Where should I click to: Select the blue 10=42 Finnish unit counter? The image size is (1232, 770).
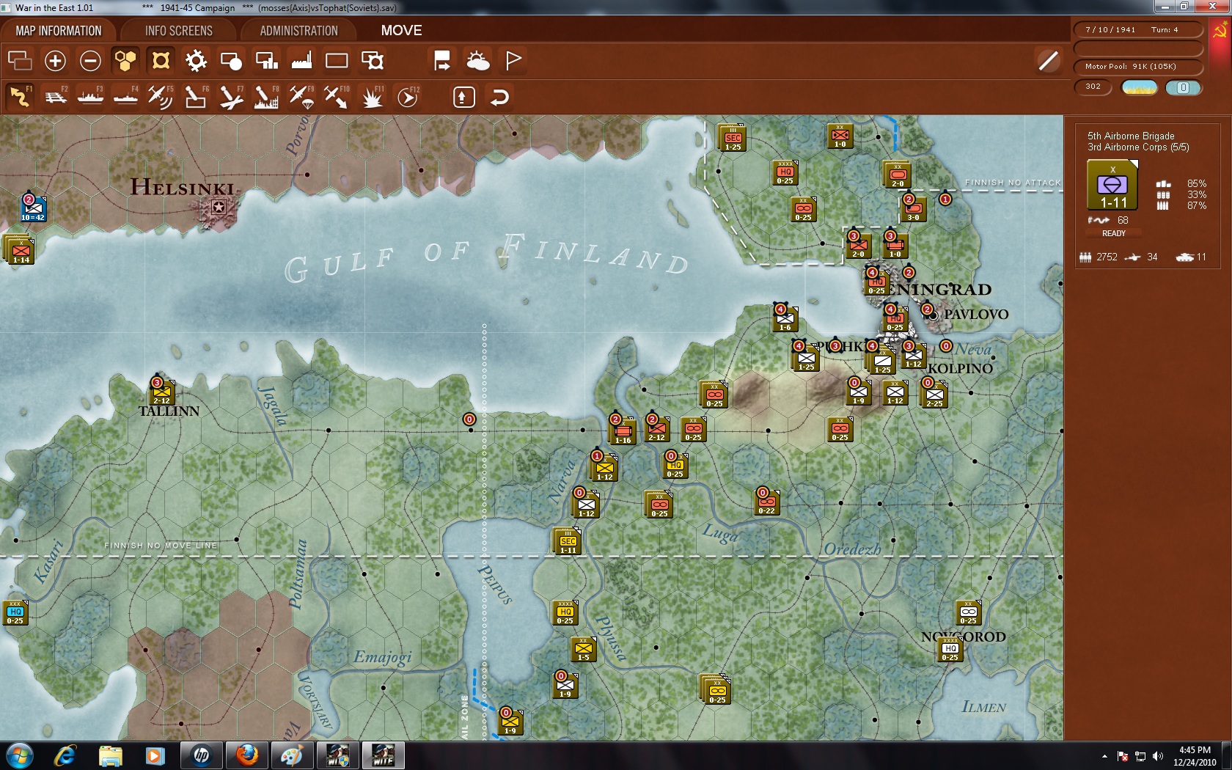pos(33,209)
